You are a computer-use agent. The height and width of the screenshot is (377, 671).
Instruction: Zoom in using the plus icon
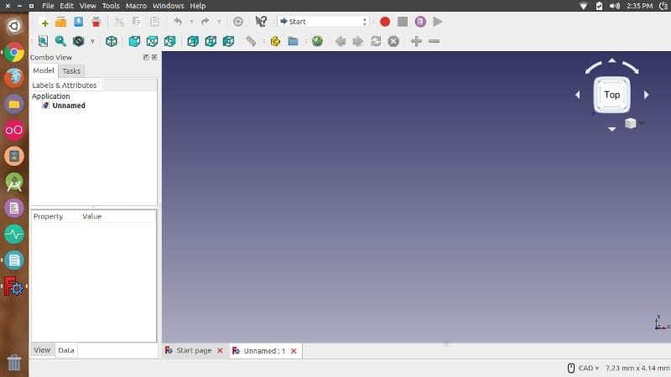(416, 41)
